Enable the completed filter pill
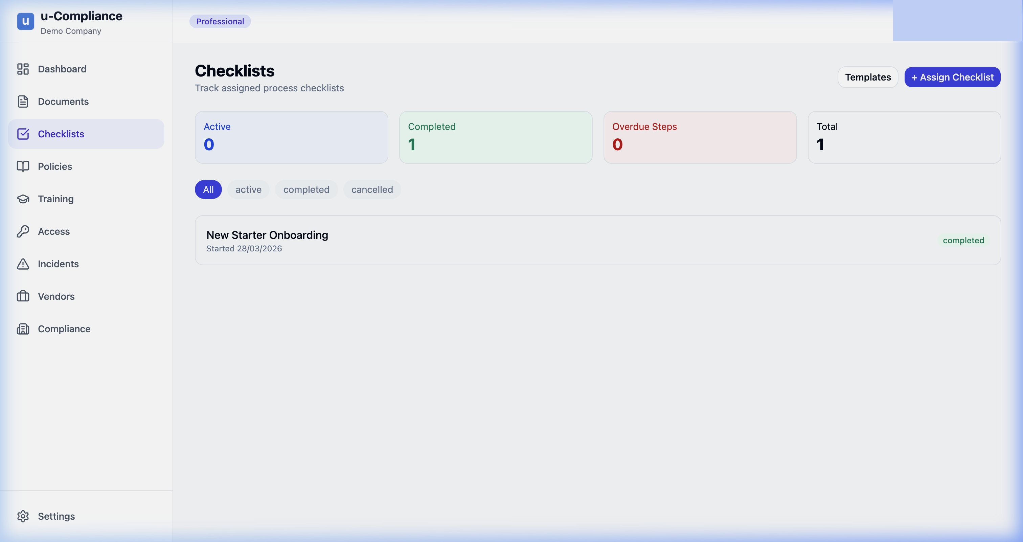 coord(306,189)
